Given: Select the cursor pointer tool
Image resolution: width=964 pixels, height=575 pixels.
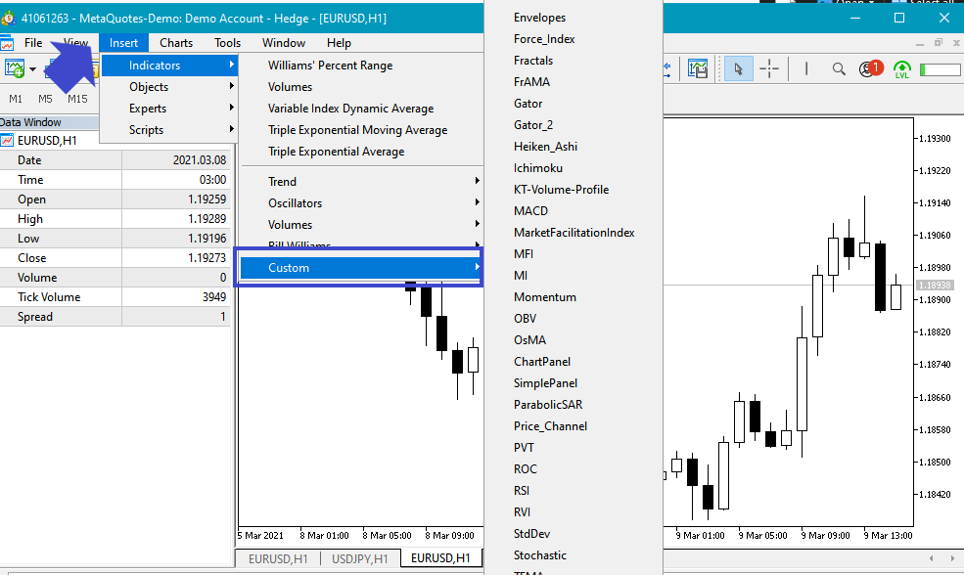Looking at the screenshot, I should 738,68.
